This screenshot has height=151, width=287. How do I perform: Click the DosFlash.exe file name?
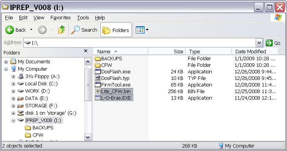(x=116, y=72)
